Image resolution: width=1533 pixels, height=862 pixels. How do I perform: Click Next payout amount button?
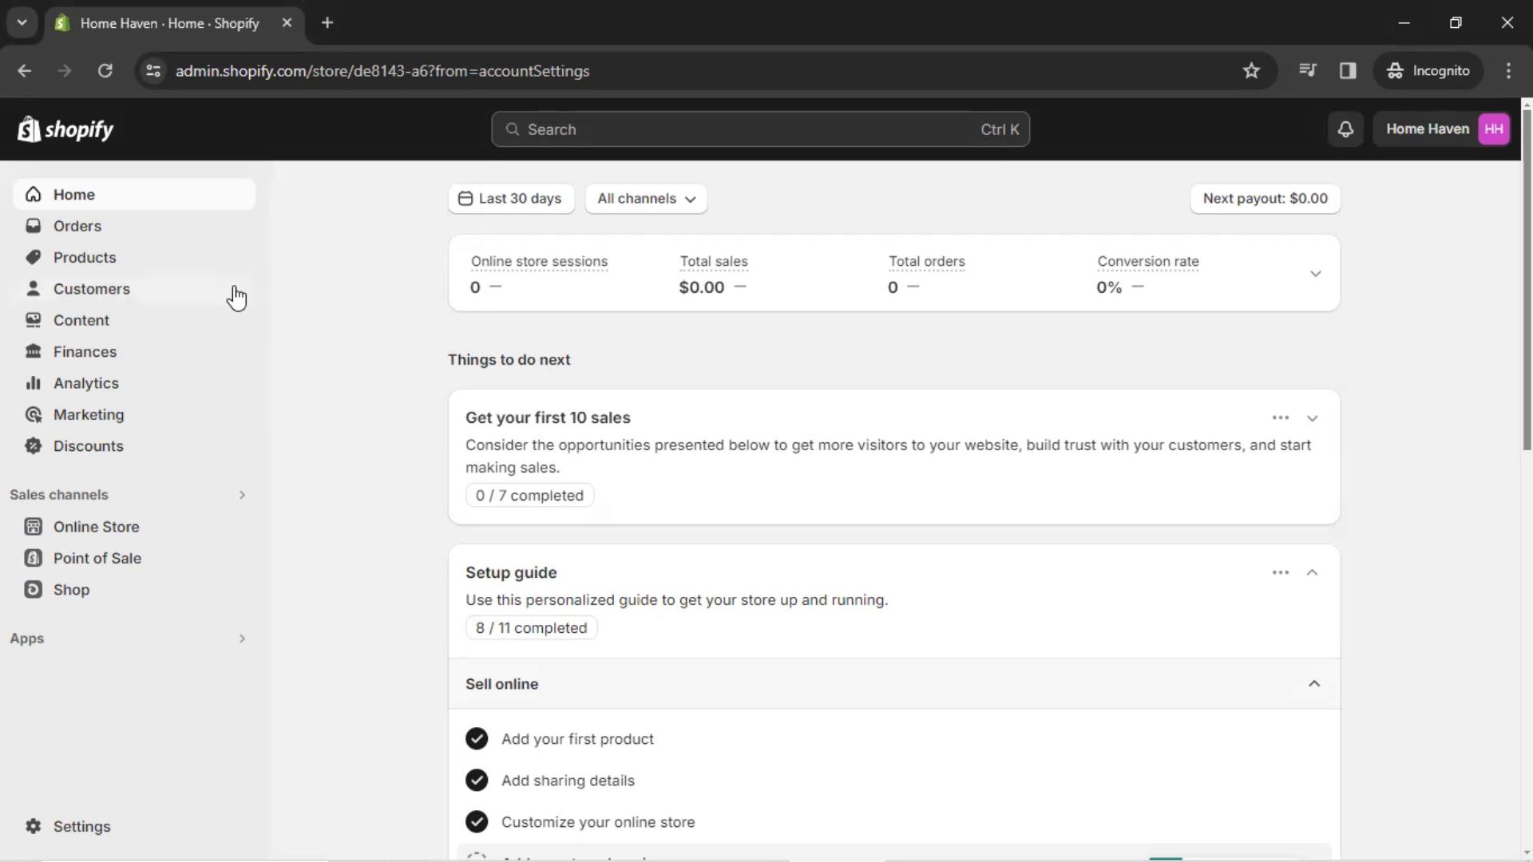1265,199
